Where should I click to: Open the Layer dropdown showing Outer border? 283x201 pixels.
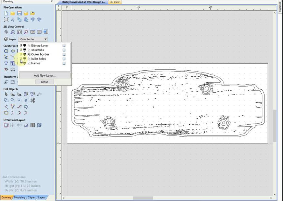pyautogui.click(x=33, y=39)
